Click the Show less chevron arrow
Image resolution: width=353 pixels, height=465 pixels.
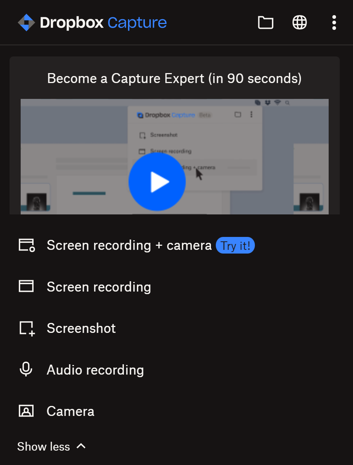(x=81, y=446)
